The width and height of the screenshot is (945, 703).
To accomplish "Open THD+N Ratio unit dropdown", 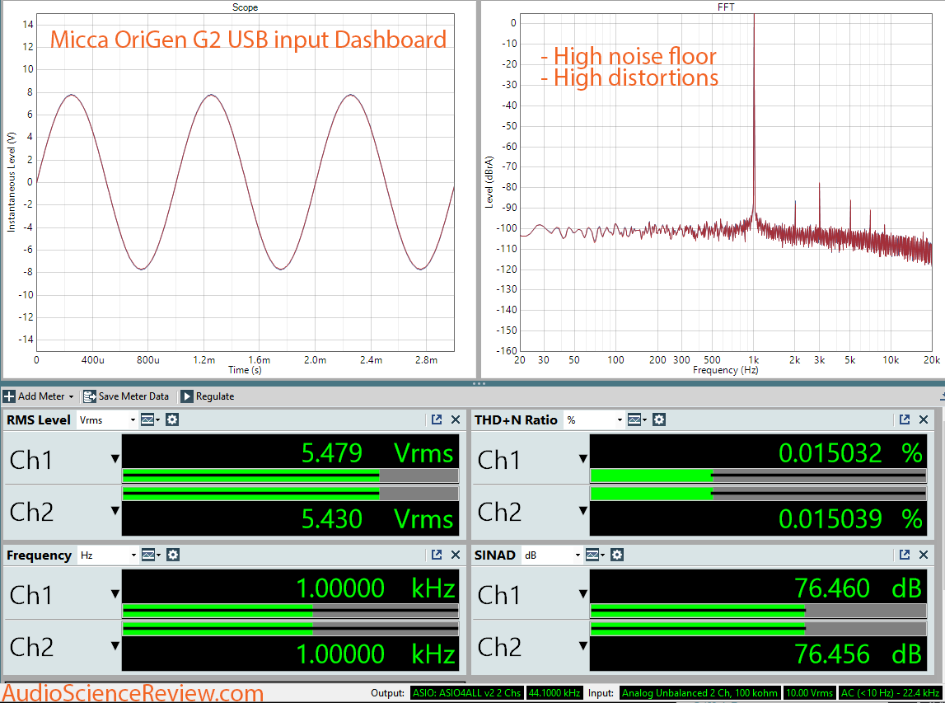I will pyautogui.click(x=594, y=419).
